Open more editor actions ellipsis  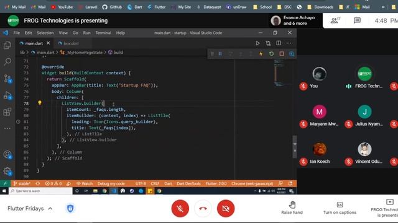coord(289,43)
